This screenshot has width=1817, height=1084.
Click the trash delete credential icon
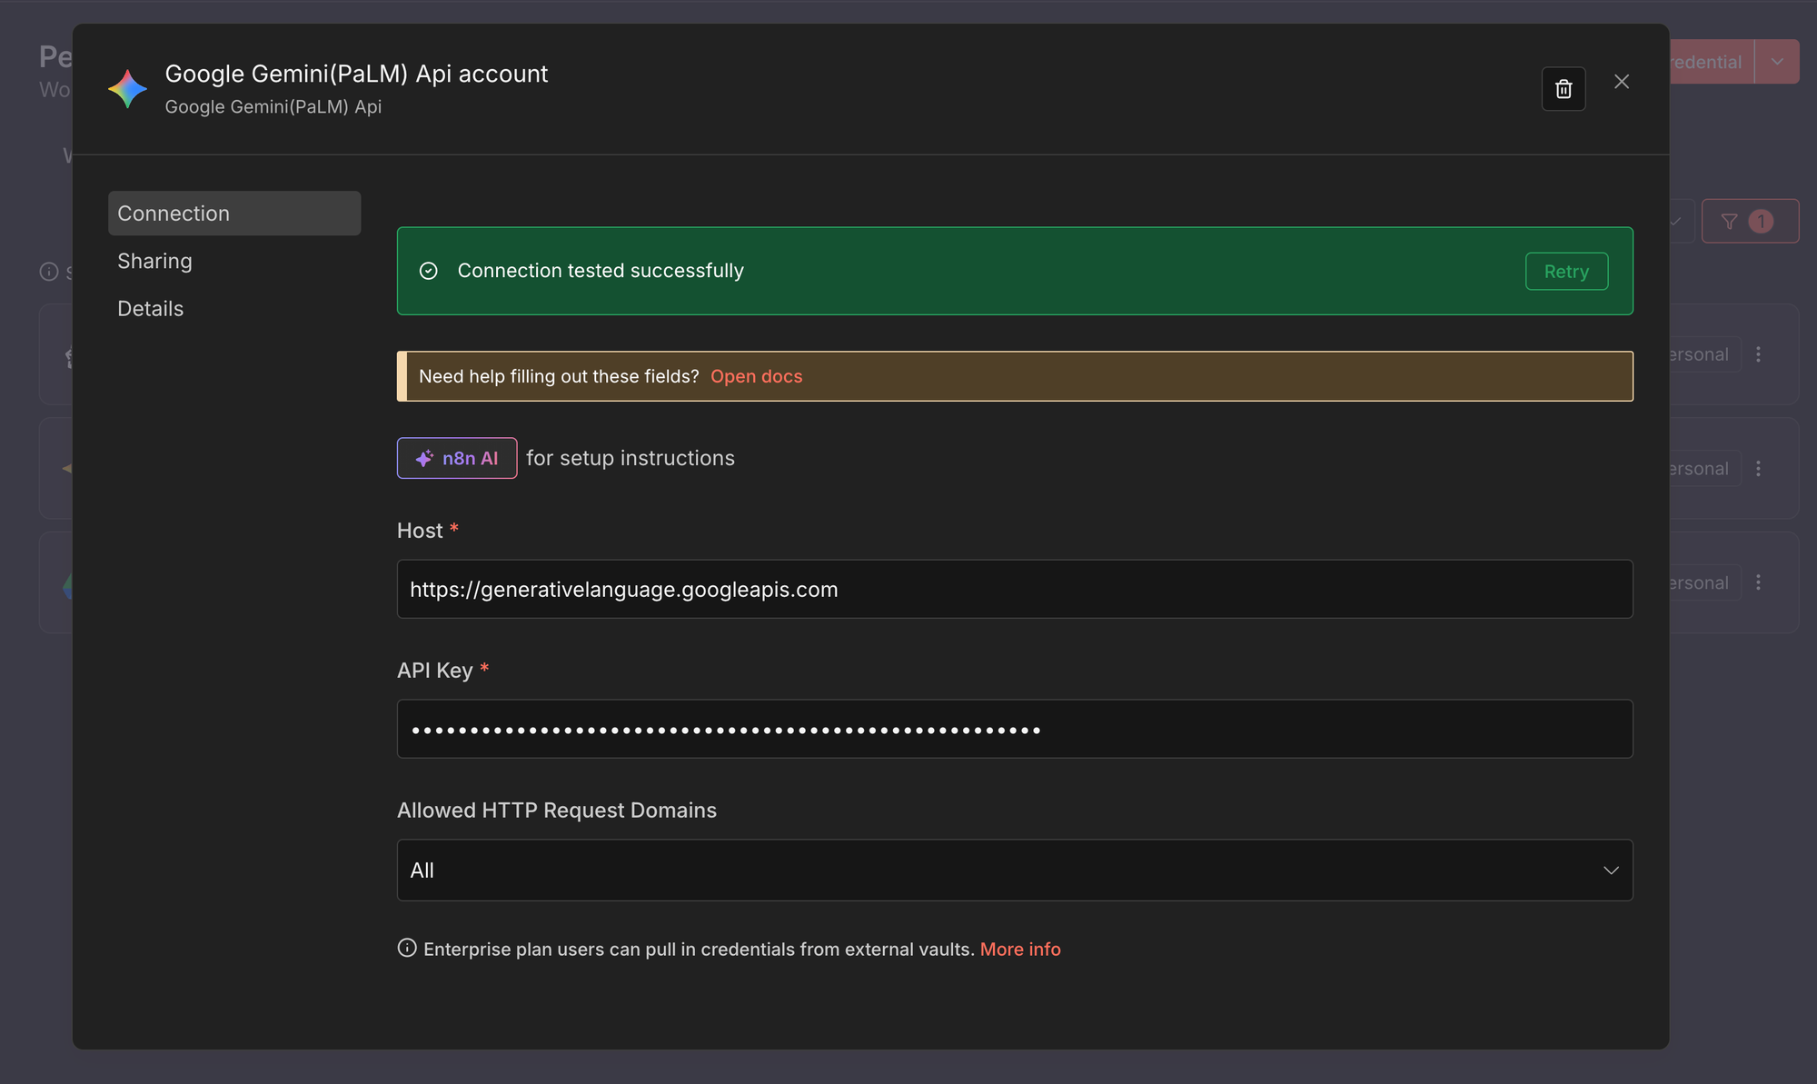(x=1564, y=89)
